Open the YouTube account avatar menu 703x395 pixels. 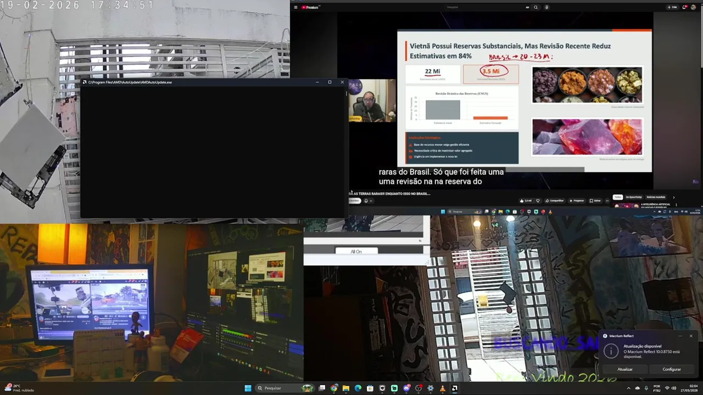point(694,7)
